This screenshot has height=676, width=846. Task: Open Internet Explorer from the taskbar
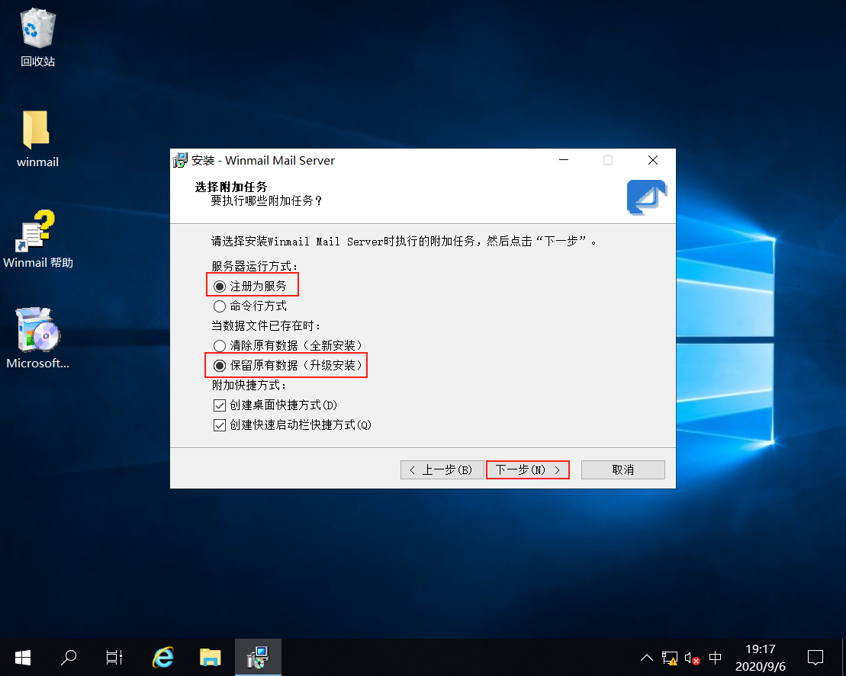[x=162, y=657]
